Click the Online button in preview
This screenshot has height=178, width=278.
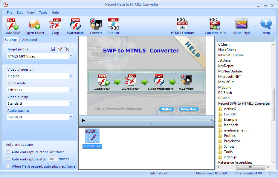167,109
